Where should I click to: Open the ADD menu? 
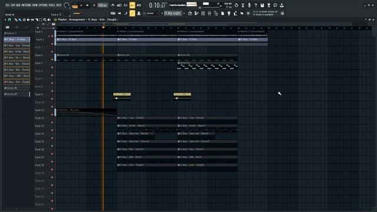18,5
